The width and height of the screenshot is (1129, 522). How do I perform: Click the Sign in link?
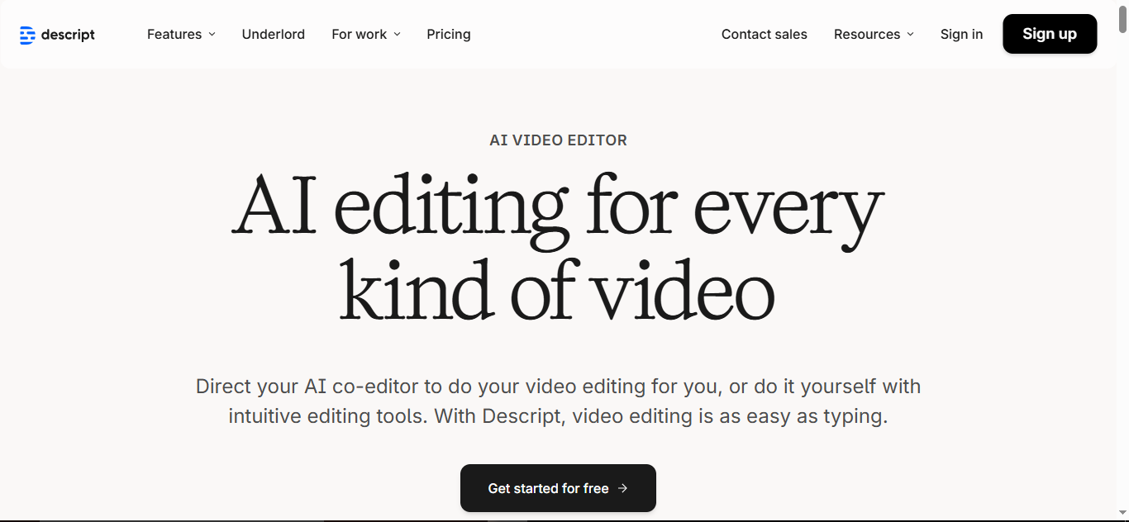961,35
